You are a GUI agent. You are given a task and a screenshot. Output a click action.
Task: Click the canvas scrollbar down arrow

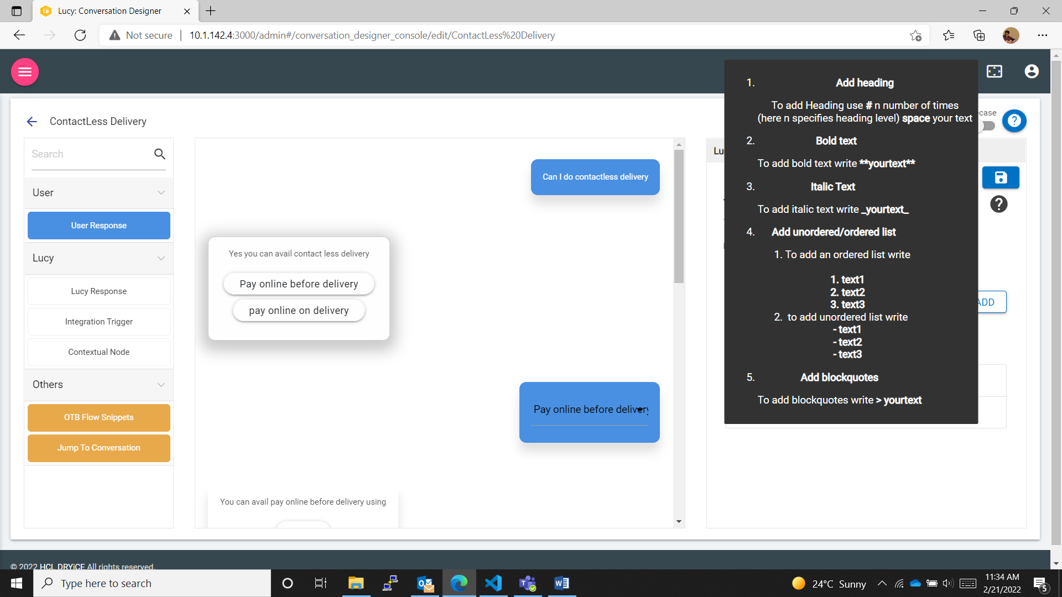click(x=679, y=521)
